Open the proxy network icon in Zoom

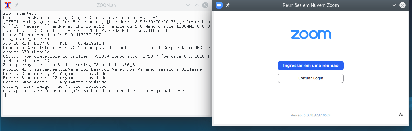tap(401, 115)
